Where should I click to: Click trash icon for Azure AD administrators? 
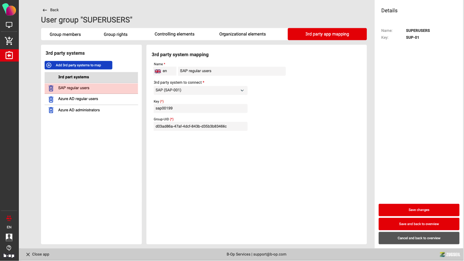(x=51, y=110)
